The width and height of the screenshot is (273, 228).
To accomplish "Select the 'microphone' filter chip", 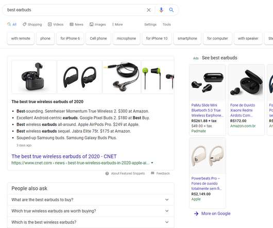I will point(126,38).
